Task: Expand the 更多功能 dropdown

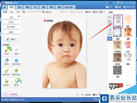Action: 69,7
